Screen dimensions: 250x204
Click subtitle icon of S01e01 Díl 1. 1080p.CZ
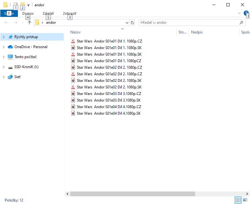(x=73, y=41)
